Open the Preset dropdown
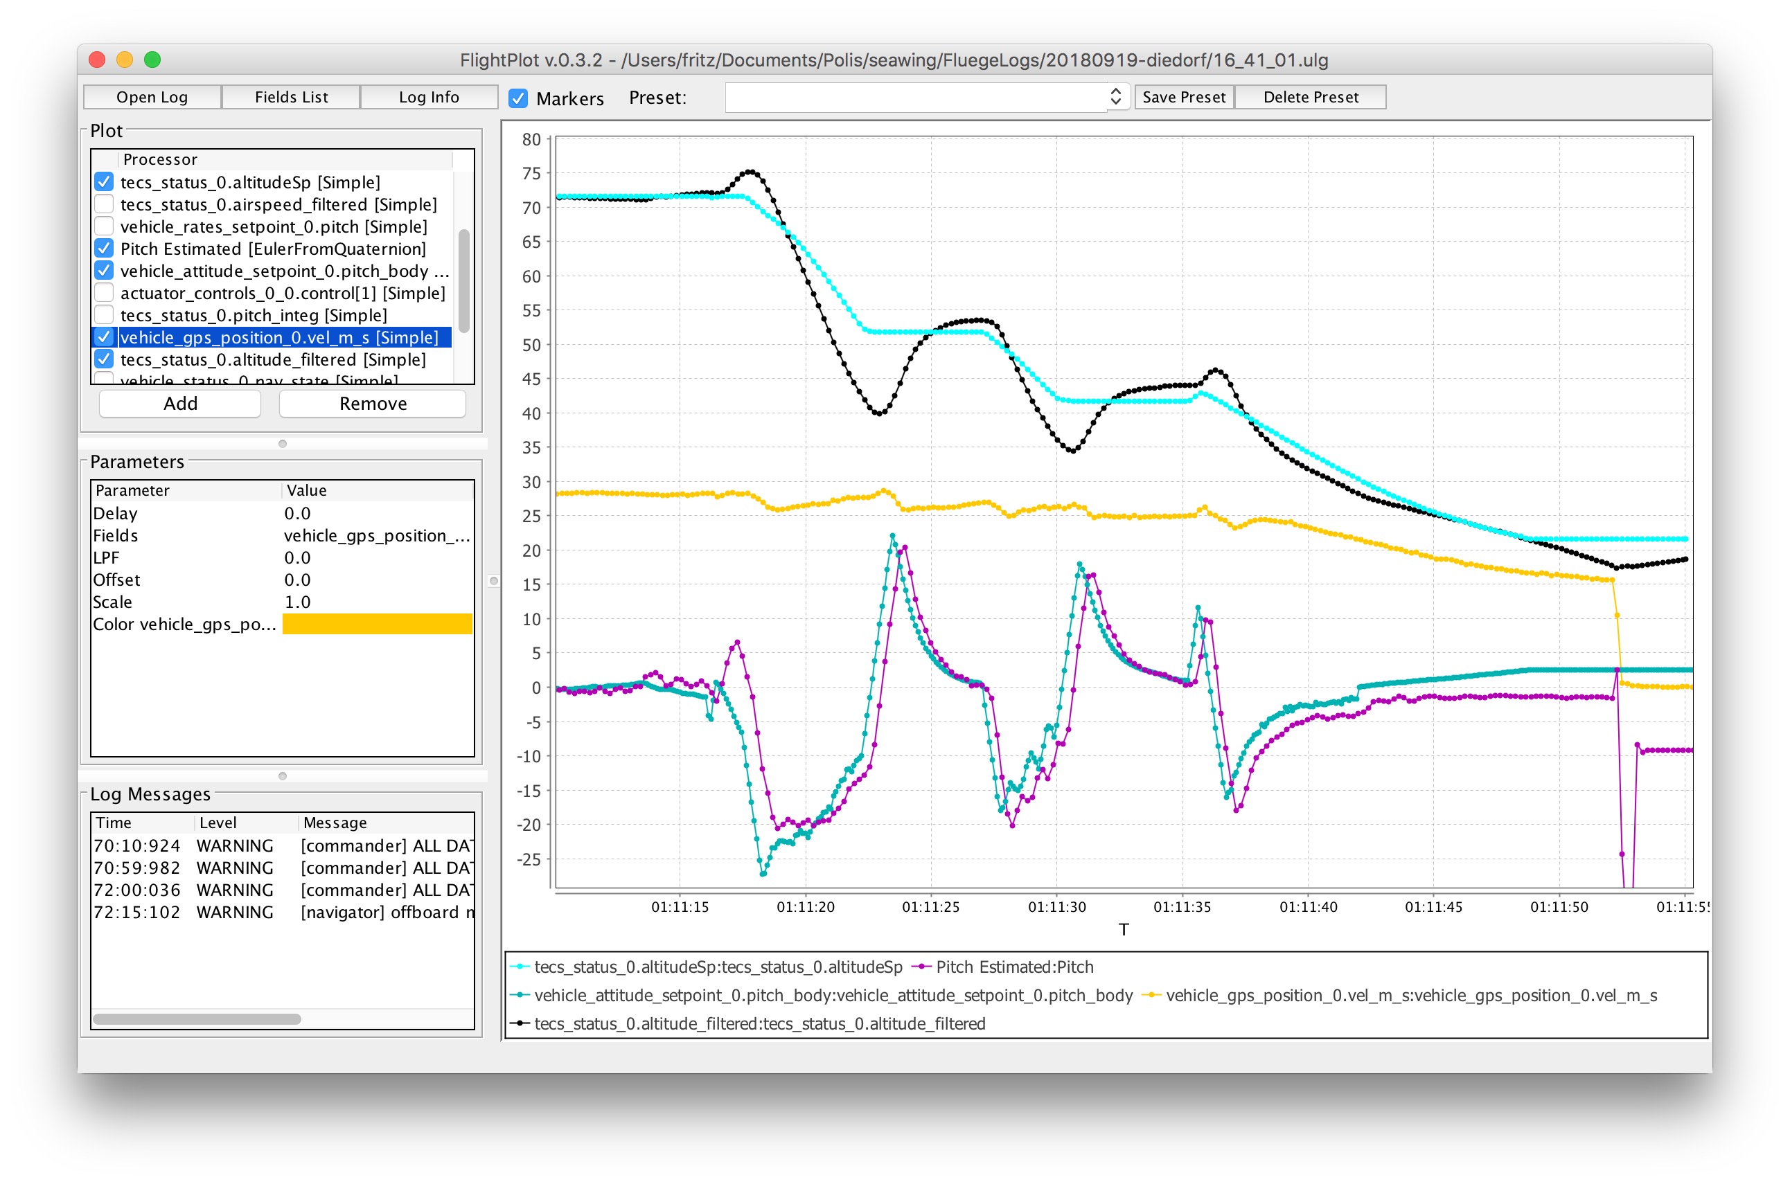 [915, 98]
